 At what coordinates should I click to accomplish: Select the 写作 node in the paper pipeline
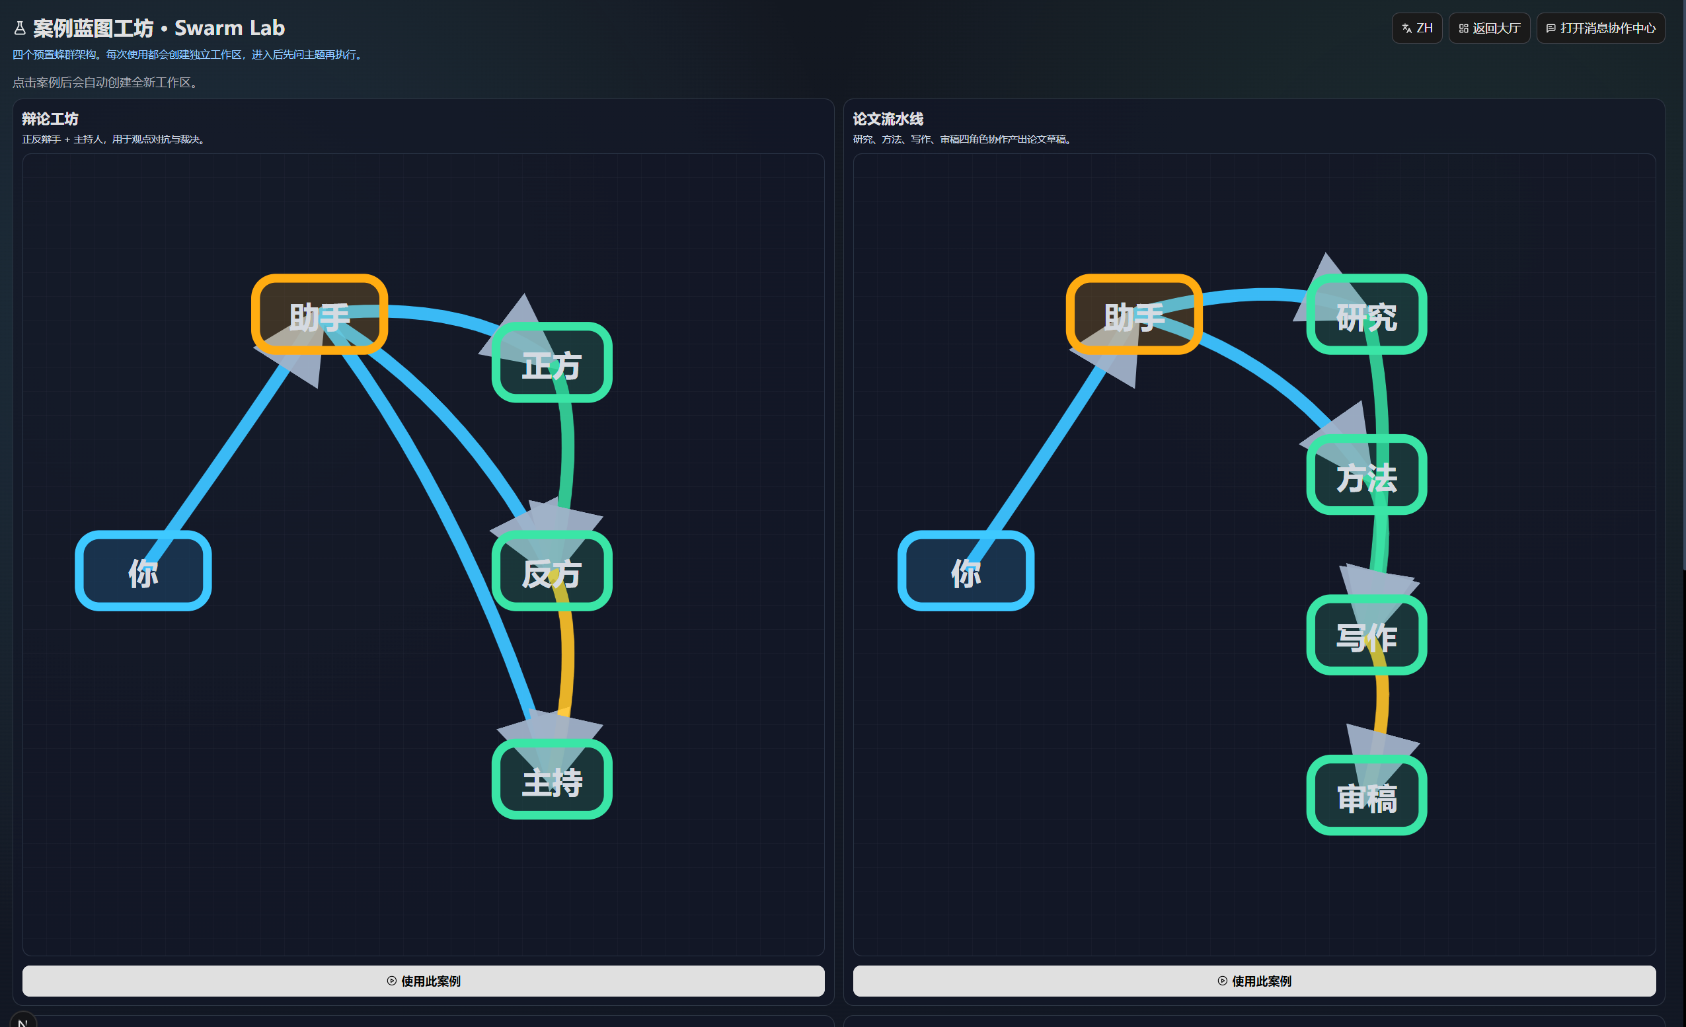tap(1365, 635)
